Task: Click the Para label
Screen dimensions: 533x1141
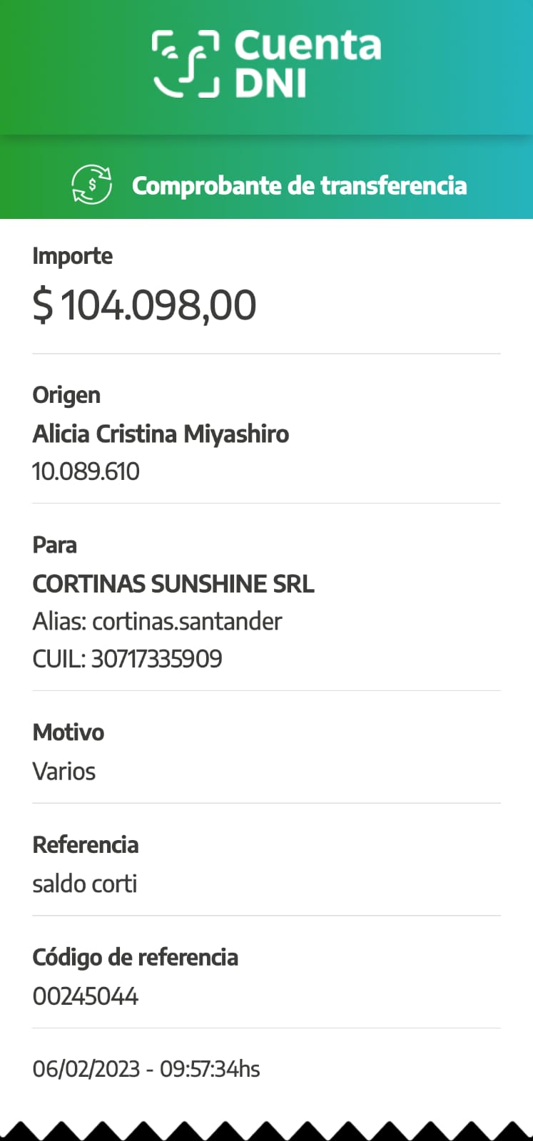Action: pos(54,545)
